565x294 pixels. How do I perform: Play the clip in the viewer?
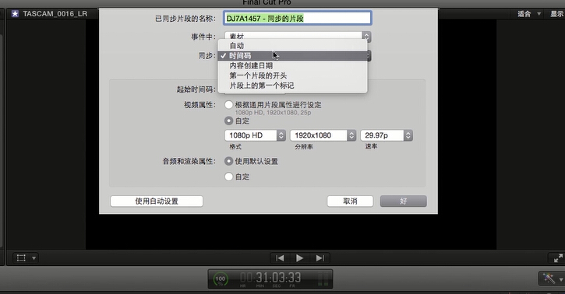(x=299, y=258)
